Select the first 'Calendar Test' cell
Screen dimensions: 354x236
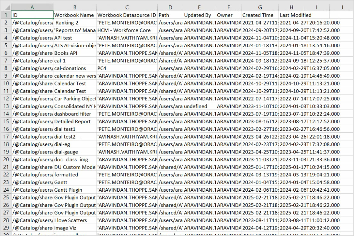tap(74, 83)
